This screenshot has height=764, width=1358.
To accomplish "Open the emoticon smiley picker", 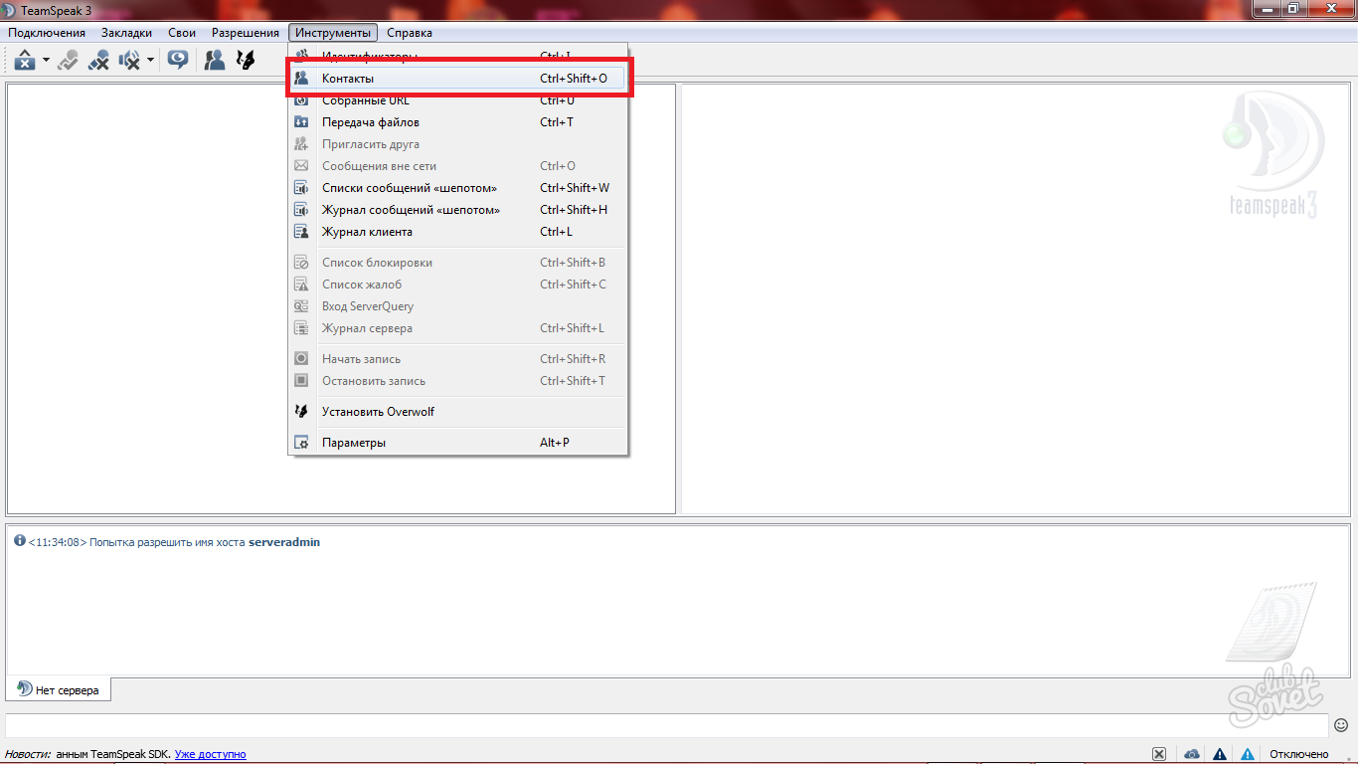I will pos(1341,725).
